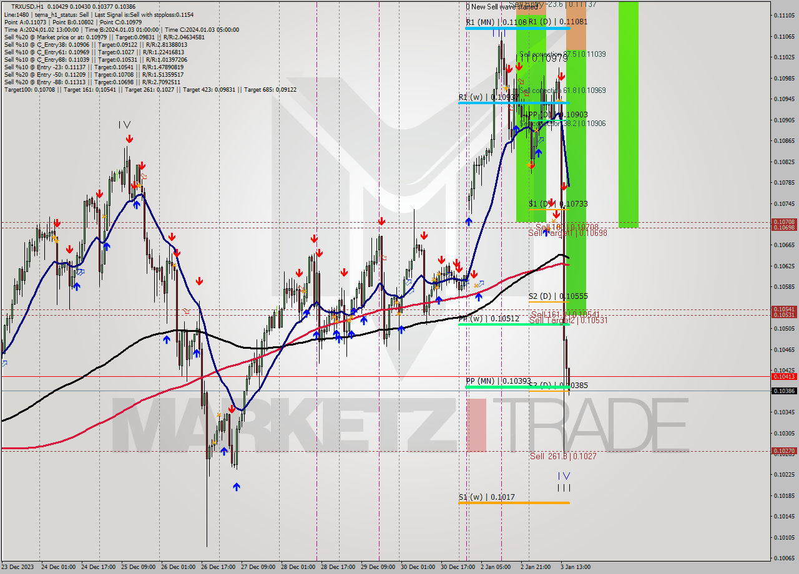Select the PP (w) | 0.10512 label
799x574 pixels.
click(x=489, y=319)
